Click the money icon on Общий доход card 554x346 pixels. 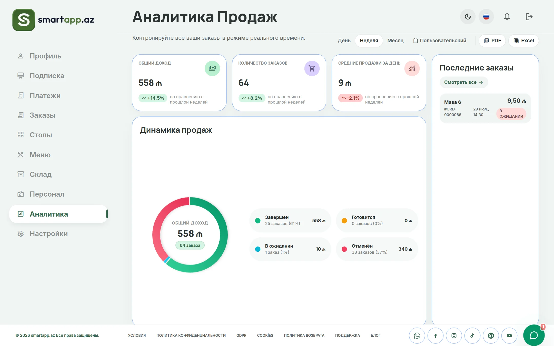[x=212, y=68]
